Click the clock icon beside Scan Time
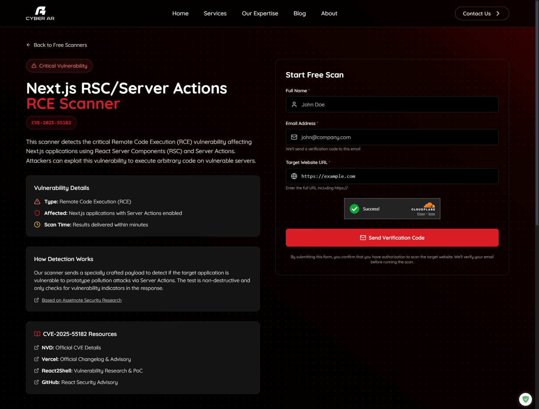 [37, 225]
